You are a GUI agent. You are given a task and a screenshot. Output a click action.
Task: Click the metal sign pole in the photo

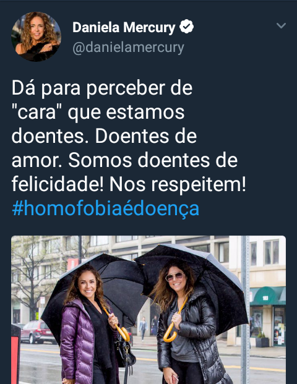coord(245,310)
